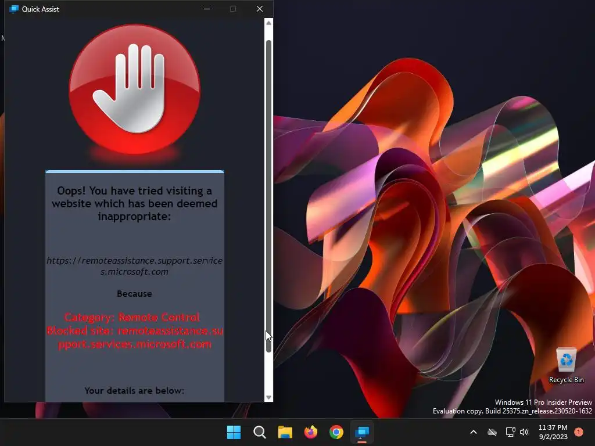Open the Windows Start menu
Viewport: 595px width, 446px height.
(234, 432)
